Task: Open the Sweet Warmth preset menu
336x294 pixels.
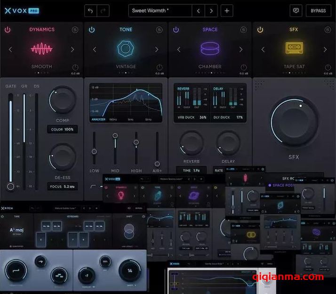Action: 160,11
